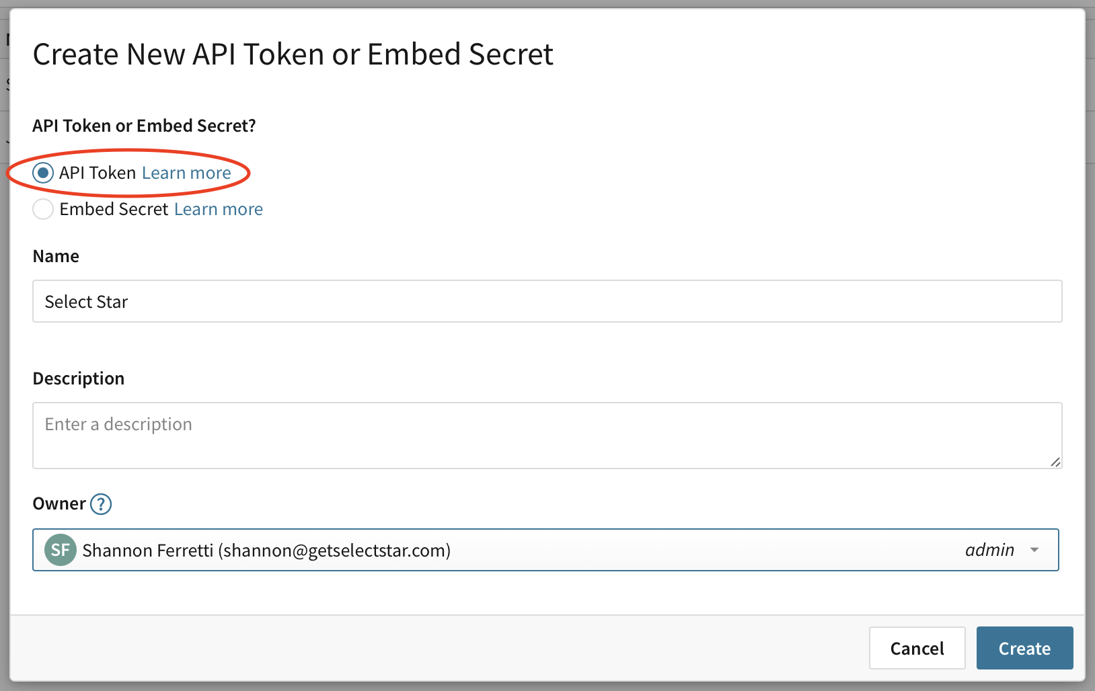Click the admin role label in Owner
The width and height of the screenshot is (1095, 691).
click(x=989, y=550)
